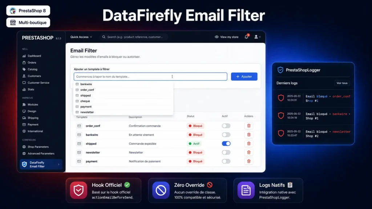Choose cheque from suggestion list
Viewport: 372px width, 209px height.
click(x=124, y=101)
